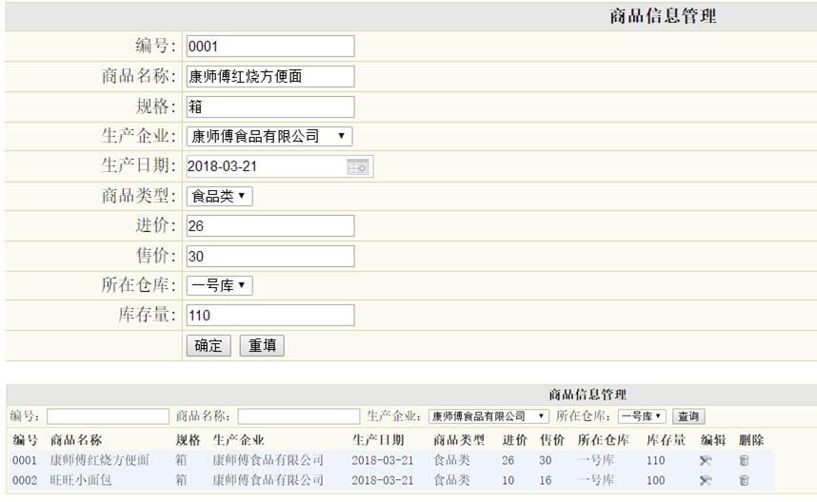Click delete trash icon for row 0001
The height and width of the screenshot is (502, 817).
744,460
